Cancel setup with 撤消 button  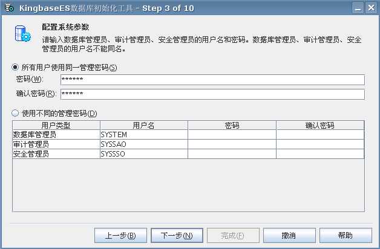coord(289,235)
